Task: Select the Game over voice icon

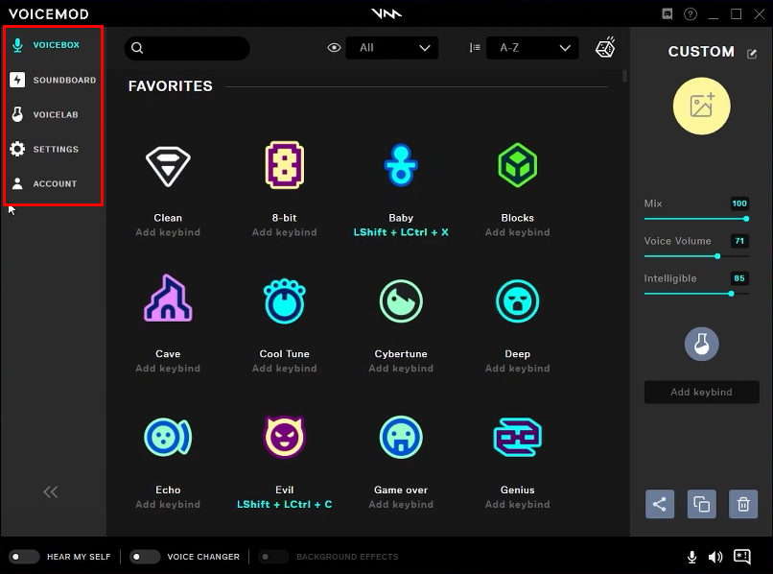Action: click(x=401, y=437)
